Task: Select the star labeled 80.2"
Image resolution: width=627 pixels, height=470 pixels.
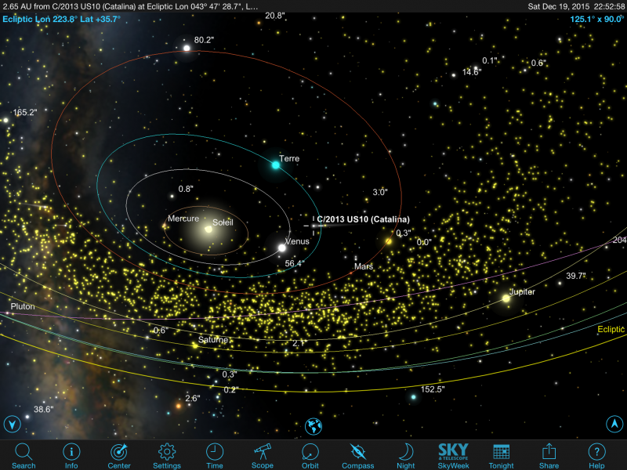Action: click(187, 48)
